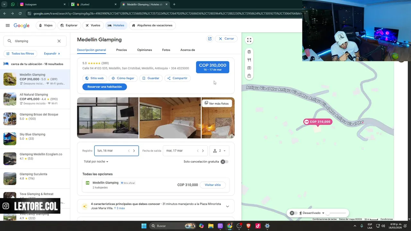The image size is (411, 231).
Task: Clear the Glamping search with X
Action: click(x=59, y=41)
